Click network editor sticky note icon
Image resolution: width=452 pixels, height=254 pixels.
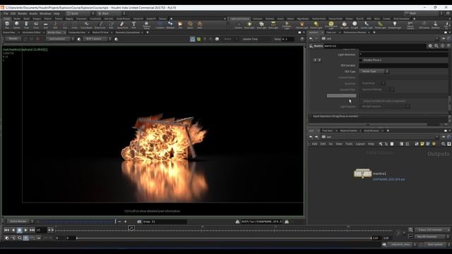tap(422, 144)
